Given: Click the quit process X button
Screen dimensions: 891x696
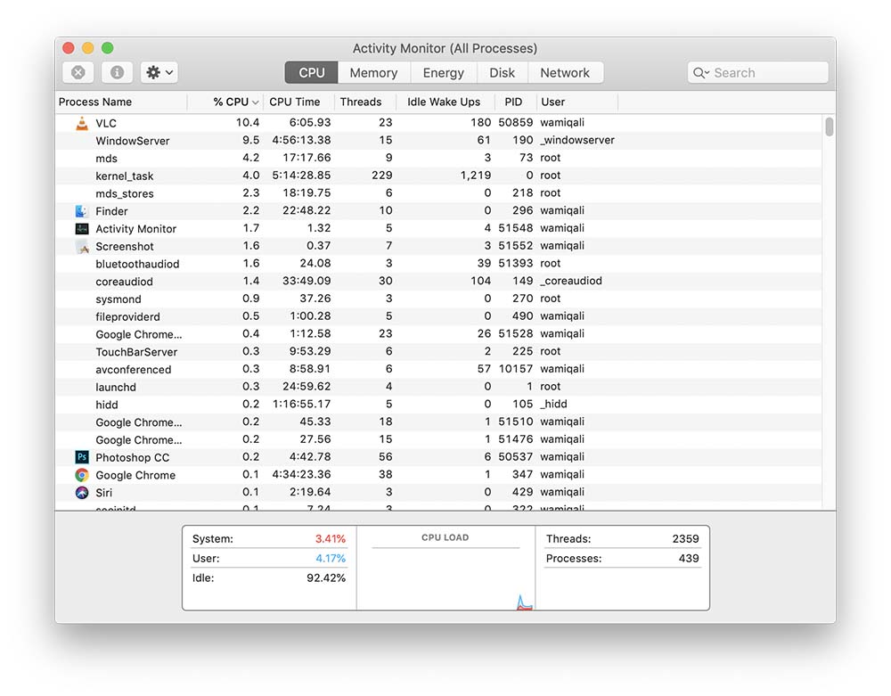Looking at the screenshot, I should click(78, 73).
